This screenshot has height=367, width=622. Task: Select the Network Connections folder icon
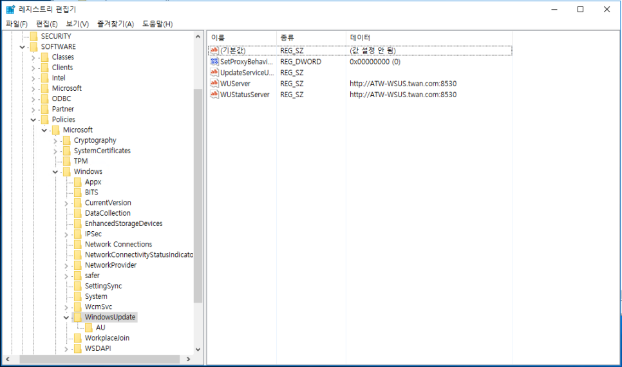pyautogui.click(x=78, y=244)
